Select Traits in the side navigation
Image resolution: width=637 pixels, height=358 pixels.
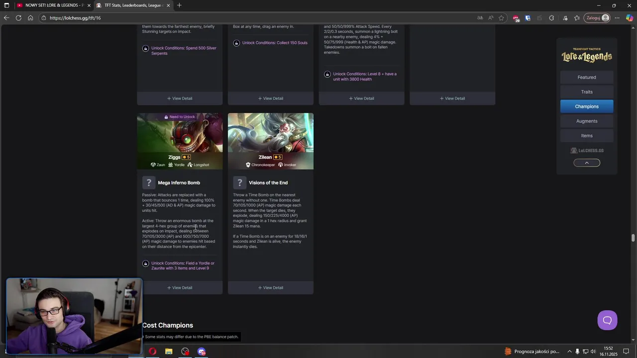pos(587,92)
